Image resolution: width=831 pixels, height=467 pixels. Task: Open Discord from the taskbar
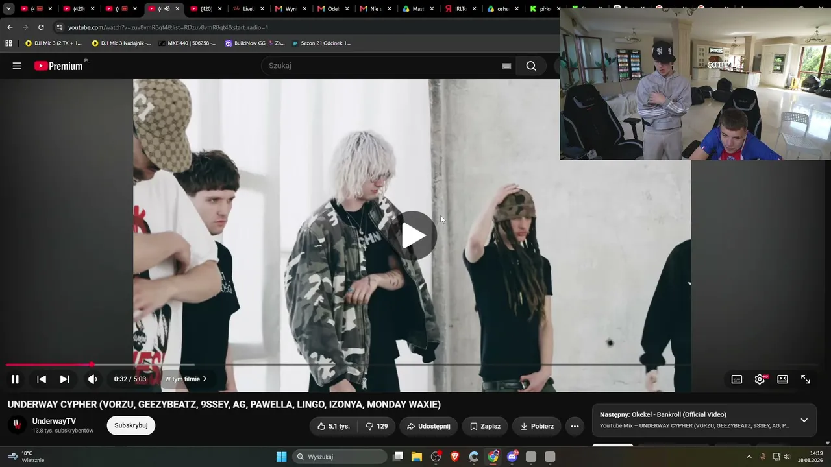coord(512,457)
